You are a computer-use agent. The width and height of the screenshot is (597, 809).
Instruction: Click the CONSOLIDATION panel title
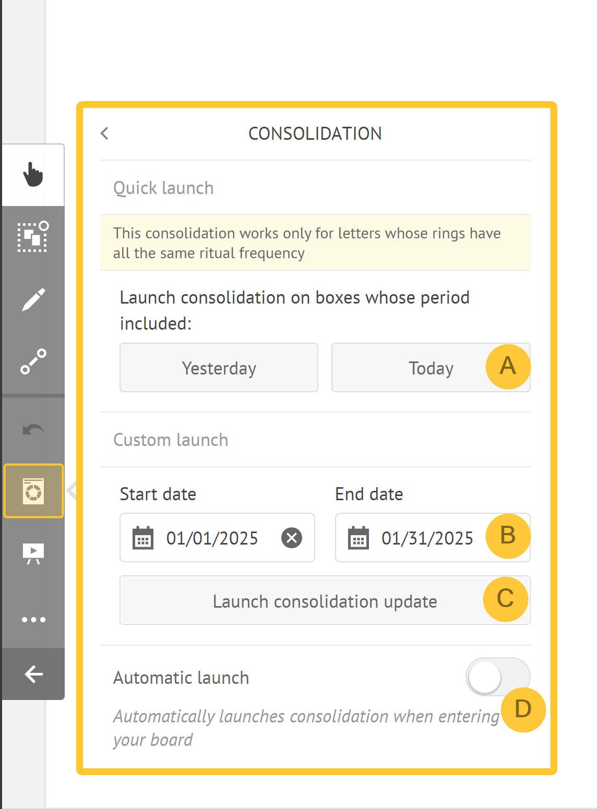click(x=315, y=134)
